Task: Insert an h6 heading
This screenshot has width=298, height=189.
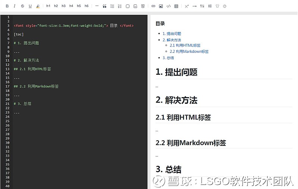Action: (x=86, y=6)
